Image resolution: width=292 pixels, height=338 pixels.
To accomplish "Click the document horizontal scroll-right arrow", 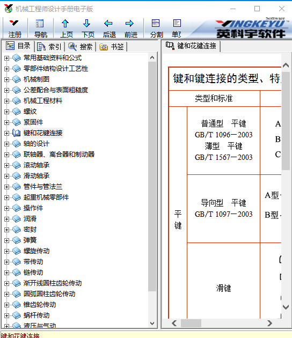I will (x=269, y=323).
